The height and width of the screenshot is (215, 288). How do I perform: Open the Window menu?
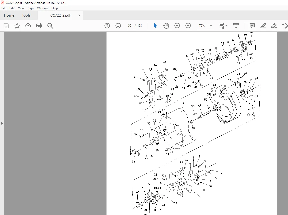pyautogui.click(x=42, y=8)
